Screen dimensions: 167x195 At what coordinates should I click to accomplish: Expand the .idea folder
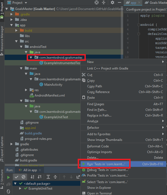(x=12, y=20)
